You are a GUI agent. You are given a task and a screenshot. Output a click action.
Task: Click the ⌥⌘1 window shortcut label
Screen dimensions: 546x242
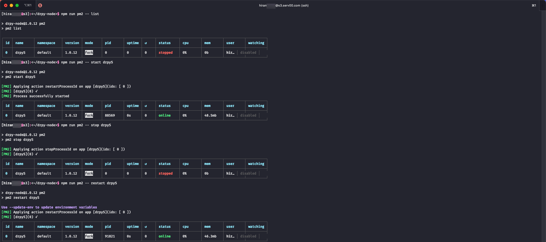click(28, 5)
